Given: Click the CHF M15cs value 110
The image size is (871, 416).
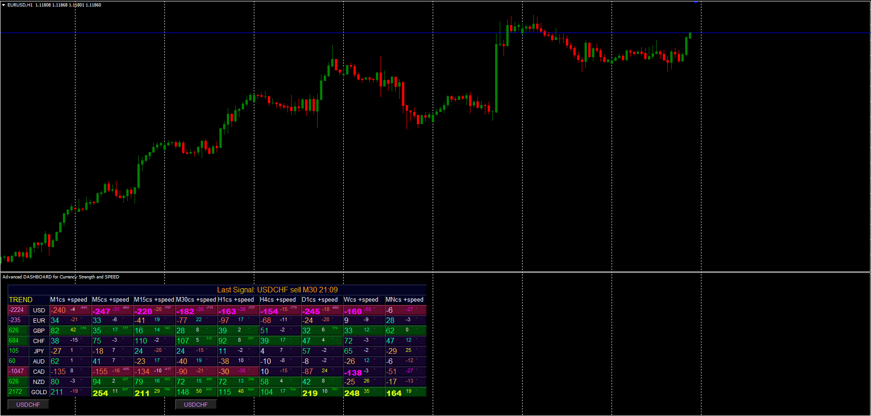Looking at the screenshot, I should click(x=141, y=341).
